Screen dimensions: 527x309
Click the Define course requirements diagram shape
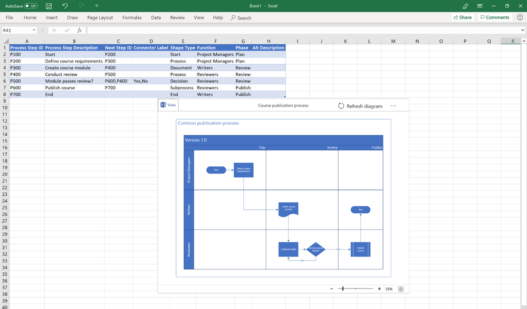tap(244, 170)
